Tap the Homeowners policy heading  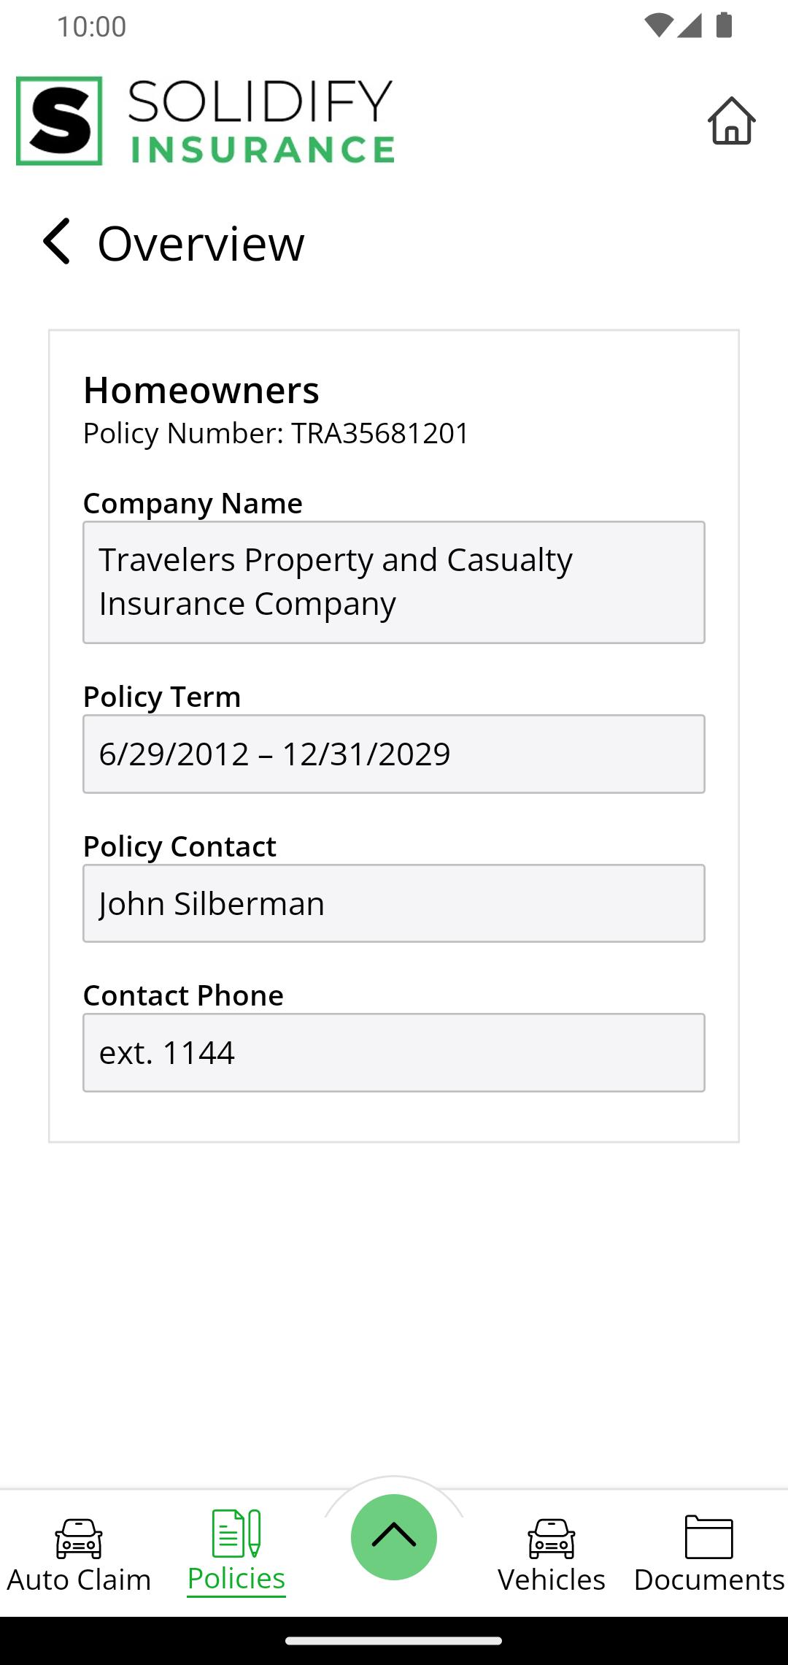coord(201,390)
